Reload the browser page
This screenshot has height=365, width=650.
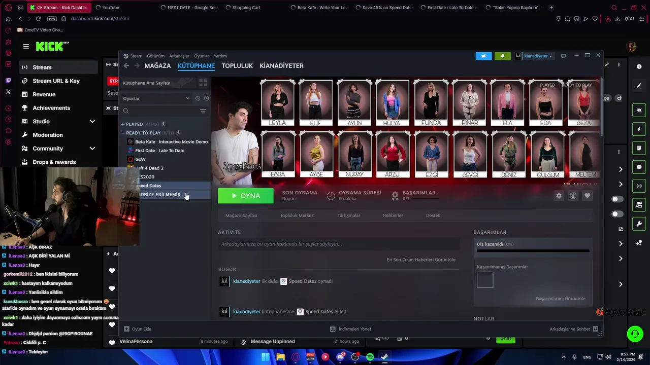[x=38, y=19]
